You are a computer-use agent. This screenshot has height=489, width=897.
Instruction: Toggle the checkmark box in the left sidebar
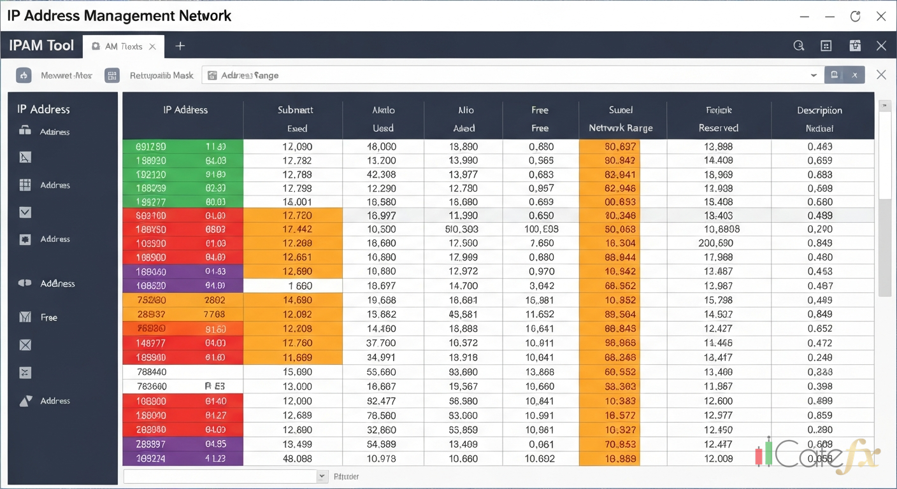pyautogui.click(x=24, y=212)
